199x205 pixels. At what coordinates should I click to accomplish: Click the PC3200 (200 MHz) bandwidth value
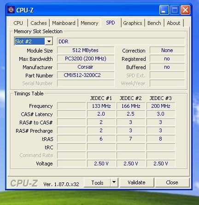(x=86, y=59)
